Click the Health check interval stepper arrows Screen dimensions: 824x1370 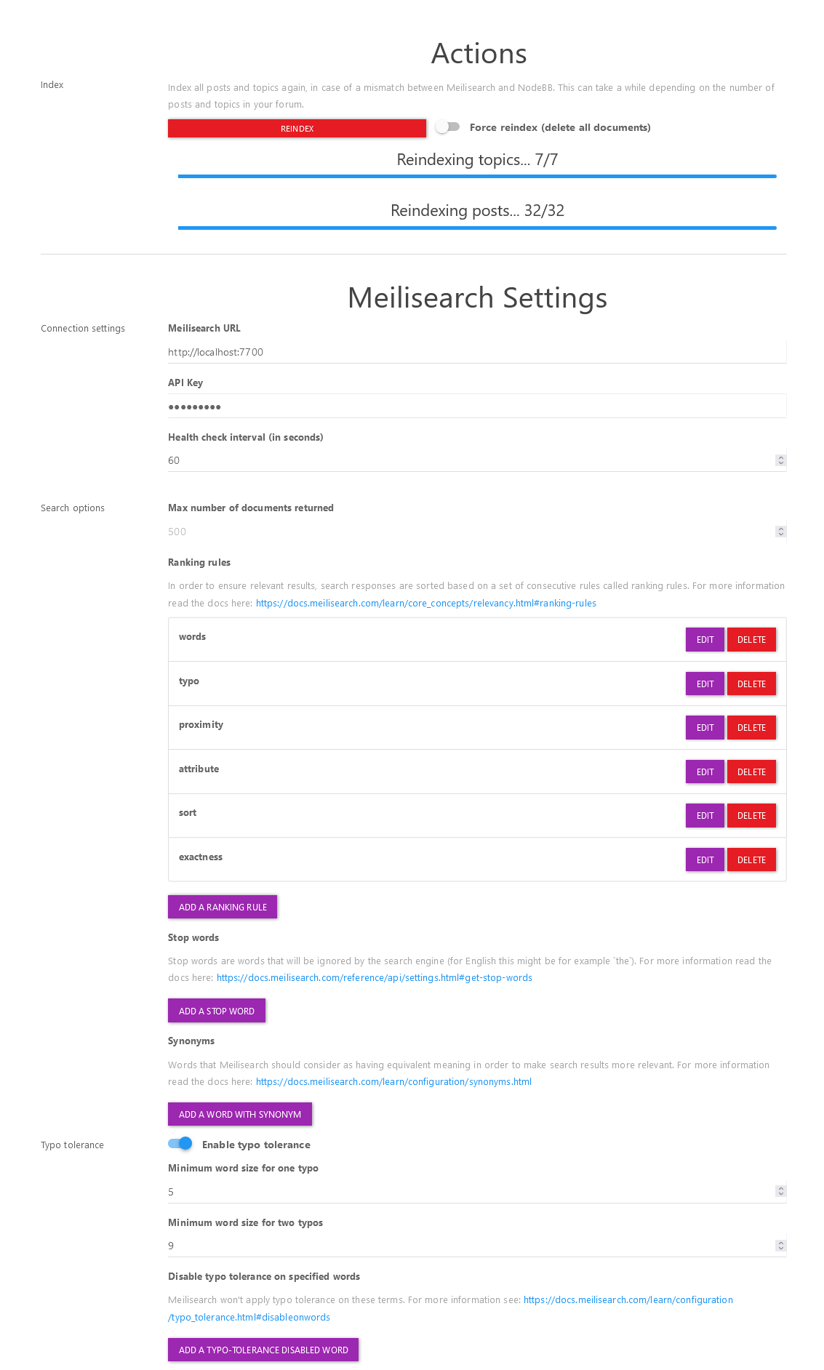click(x=781, y=460)
